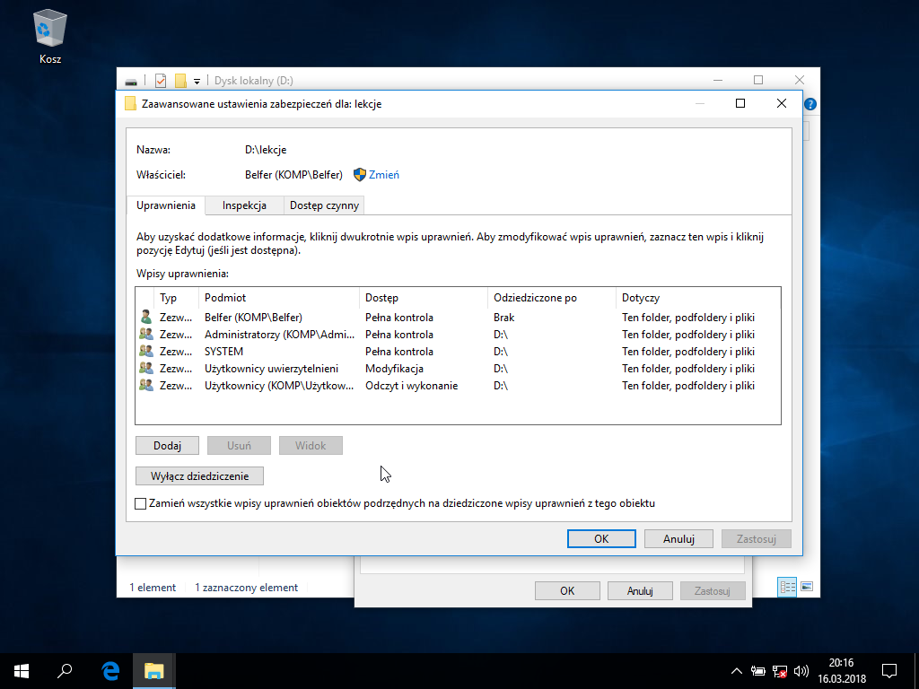
Task: Click Anuluj in advanced security dialog
Action: 678,538
